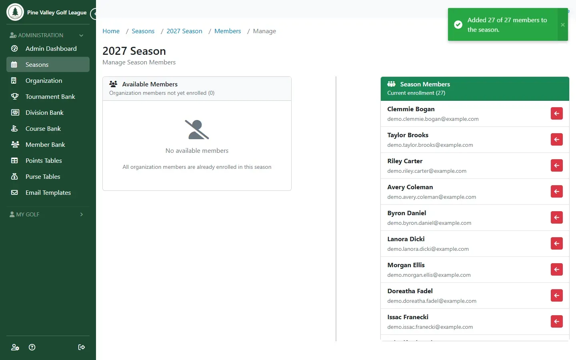Select the name Taylor Brooks in the list

[408, 135]
